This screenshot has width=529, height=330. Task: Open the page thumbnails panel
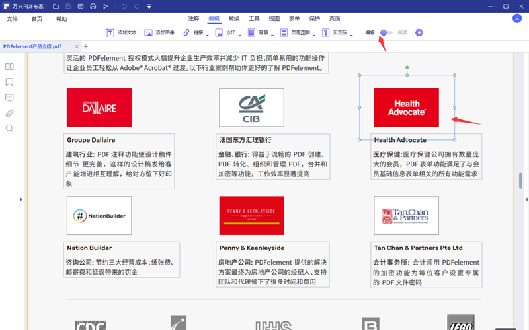click(x=9, y=67)
